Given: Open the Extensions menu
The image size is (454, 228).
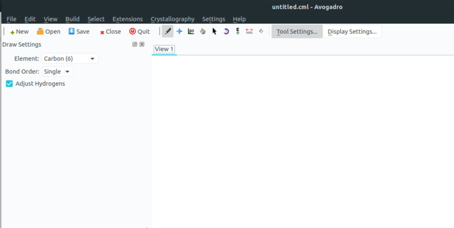Looking at the screenshot, I should 127,19.
